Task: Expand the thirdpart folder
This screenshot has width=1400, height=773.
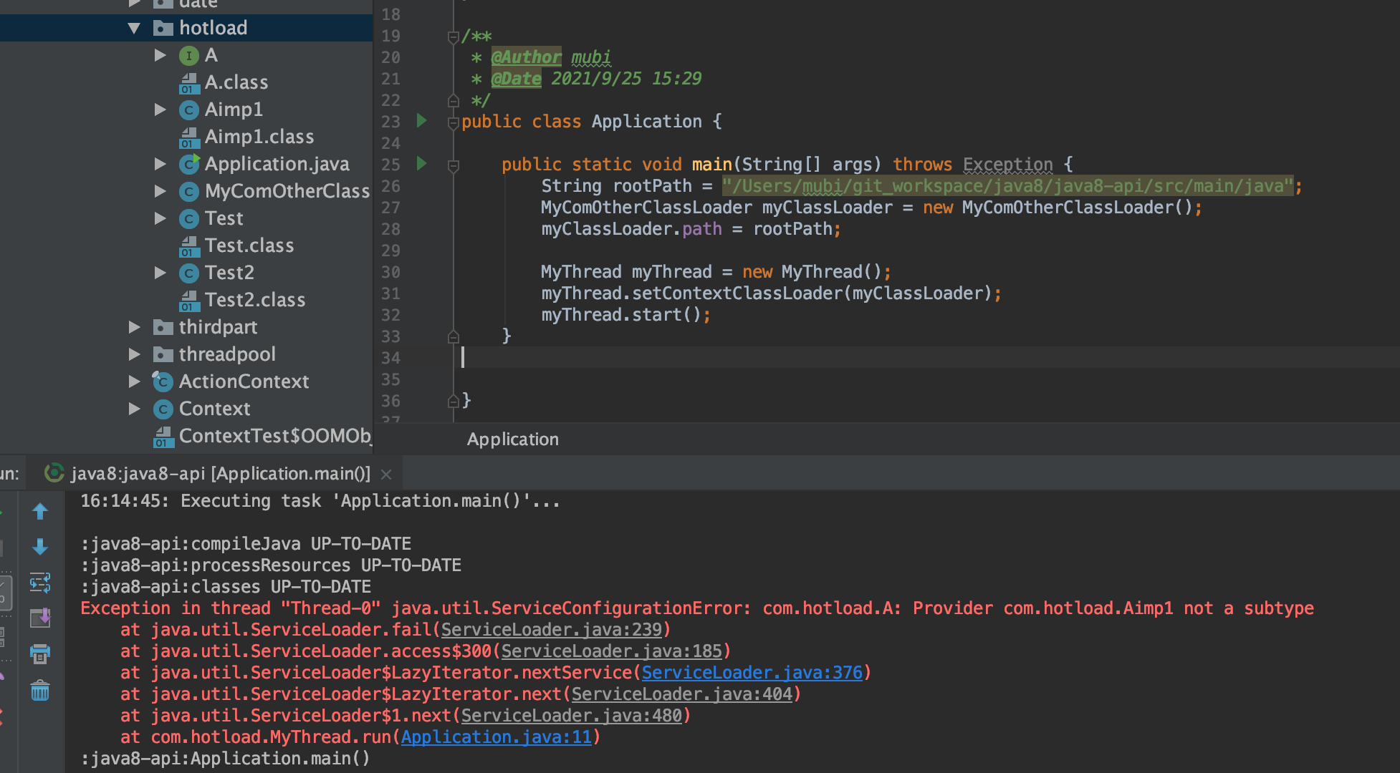Action: [134, 327]
